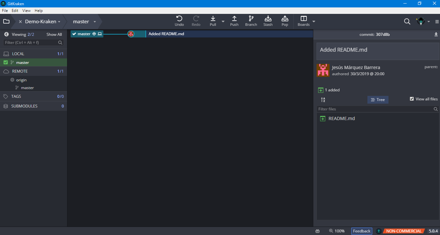This screenshot has width=440, height=235.
Task: Collapse the left panel with back arrow
Action: (x=6, y=34)
